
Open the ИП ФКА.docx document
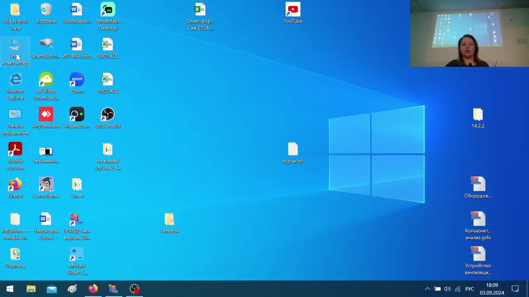[x=77, y=49]
